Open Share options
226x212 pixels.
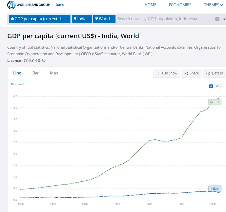click(191, 73)
